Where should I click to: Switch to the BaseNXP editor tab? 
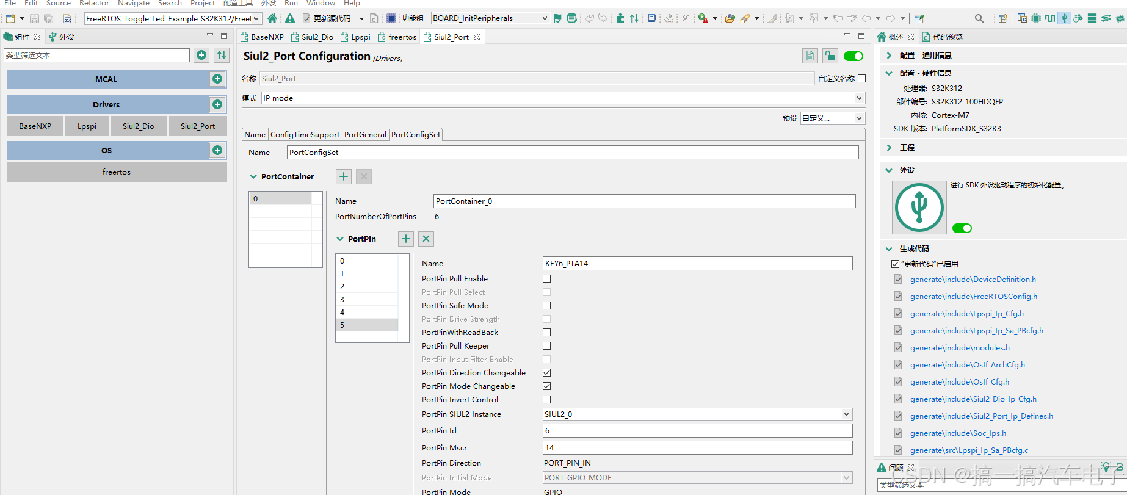[262, 37]
